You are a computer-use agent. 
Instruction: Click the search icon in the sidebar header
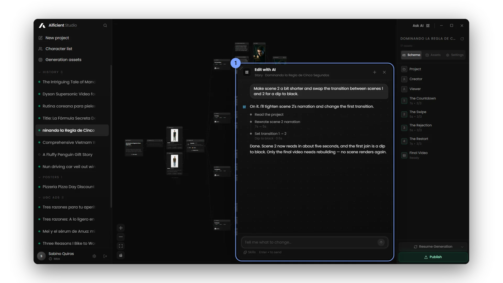pos(105,25)
